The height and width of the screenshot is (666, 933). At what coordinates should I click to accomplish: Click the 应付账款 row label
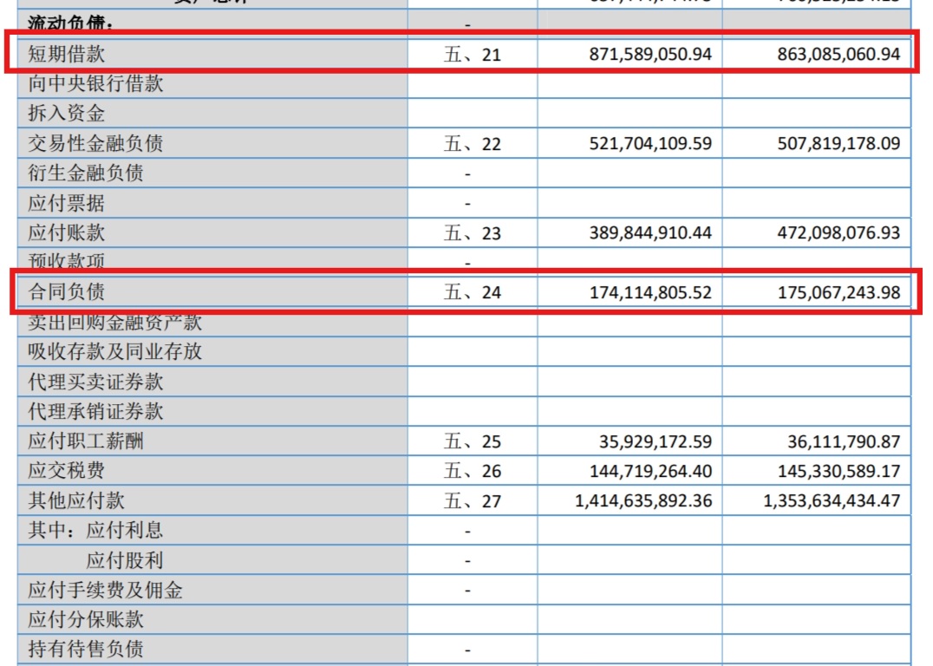click(x=66, y=232)
